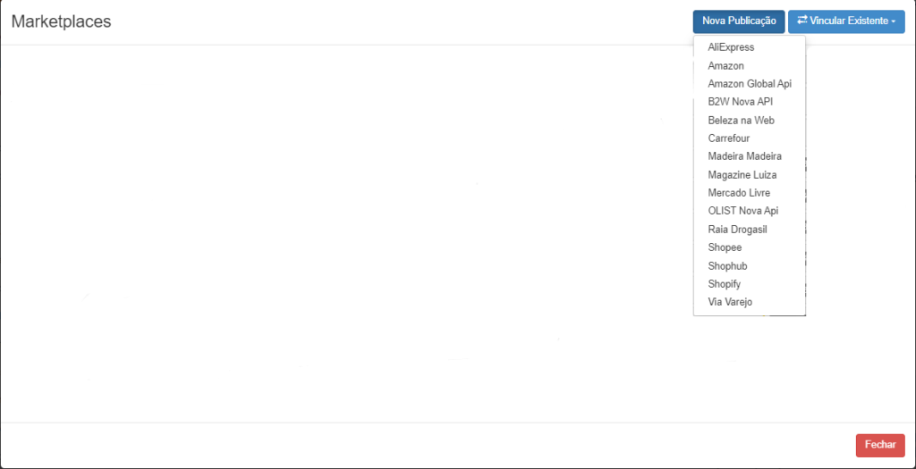Click the Madeira Madeira option
The height and width of the screenshot is (469, 916).
[744, 156]
